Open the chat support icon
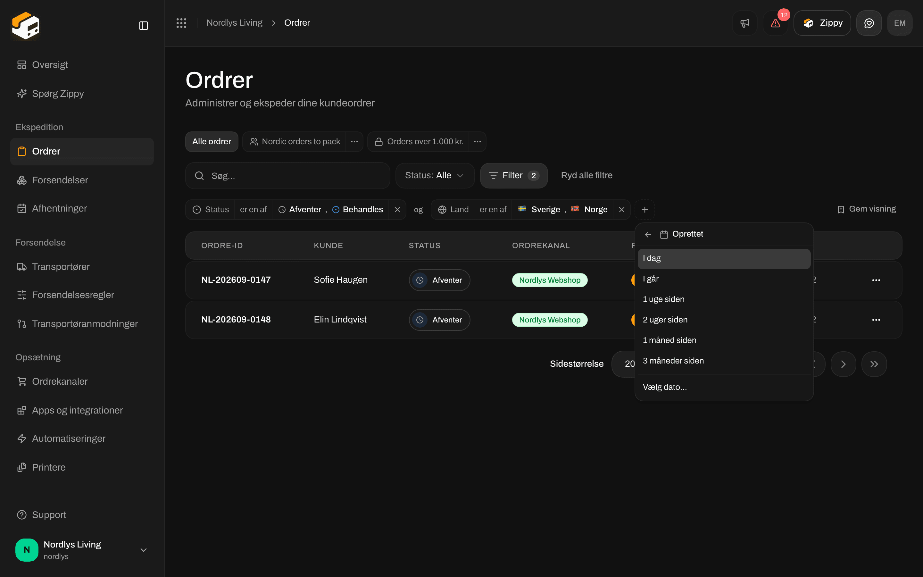Viewport: 923px width, 577px height. point(869,23)
